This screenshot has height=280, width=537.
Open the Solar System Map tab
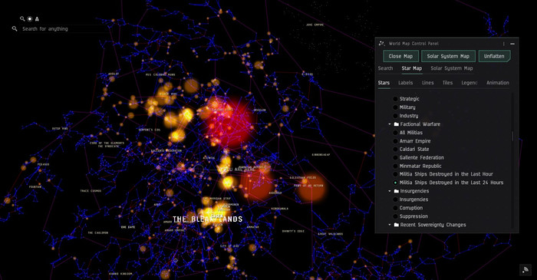pyautogui.click(x=452, y=68)
